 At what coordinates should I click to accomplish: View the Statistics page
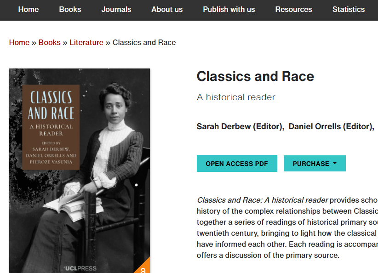pos(349,9)
